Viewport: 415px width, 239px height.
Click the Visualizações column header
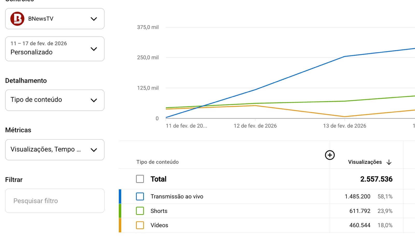click(365, 162)
